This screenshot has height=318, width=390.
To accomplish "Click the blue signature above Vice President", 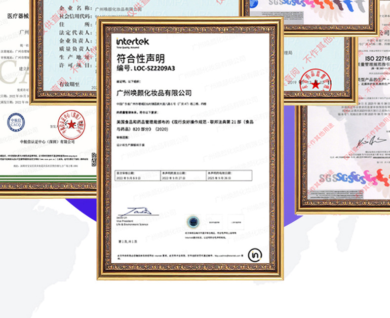I will 137,212.
